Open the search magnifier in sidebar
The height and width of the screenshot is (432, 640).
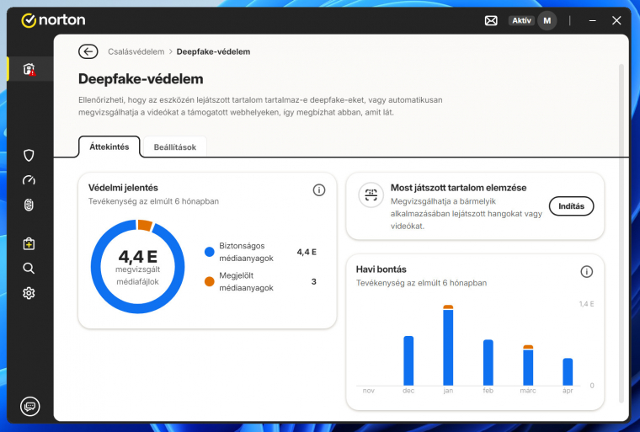point(29,269)
